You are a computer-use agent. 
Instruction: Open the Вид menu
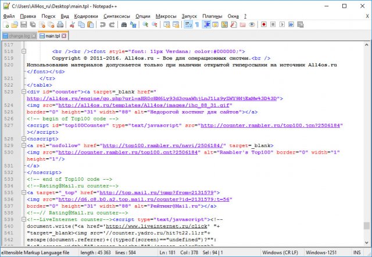coord(65,16)
